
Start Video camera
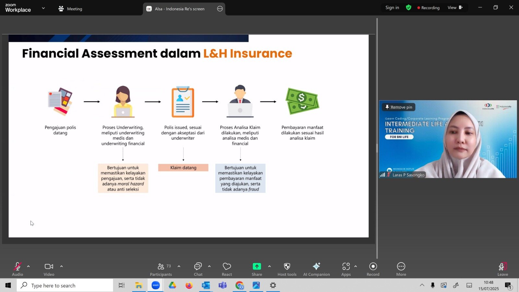pyautogui.click(x=49, y=269)
